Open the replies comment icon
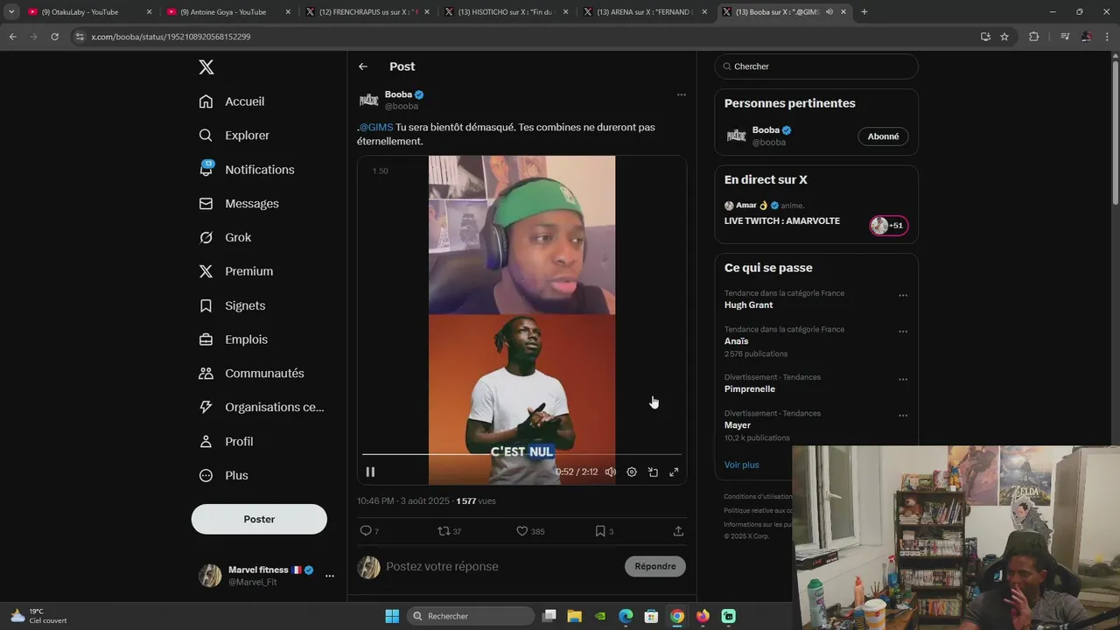This screenshot has width=1120, height=630. (x=366, y=531)
